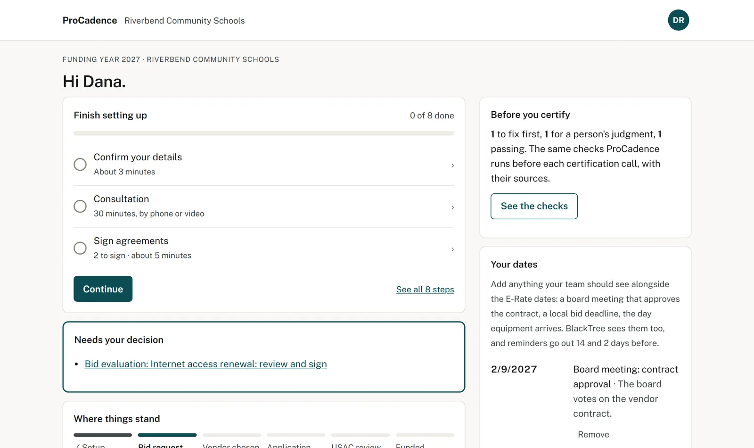Image resolution: width=754 pixels, height=448 pixels.
Task: Click the Before you certify heading
Action: pos(530,115)
